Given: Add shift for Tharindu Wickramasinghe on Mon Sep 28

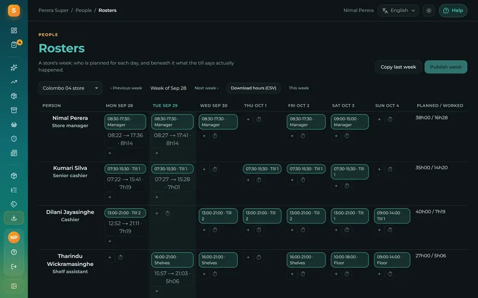Looking at the screenshot, I should 110,257.
